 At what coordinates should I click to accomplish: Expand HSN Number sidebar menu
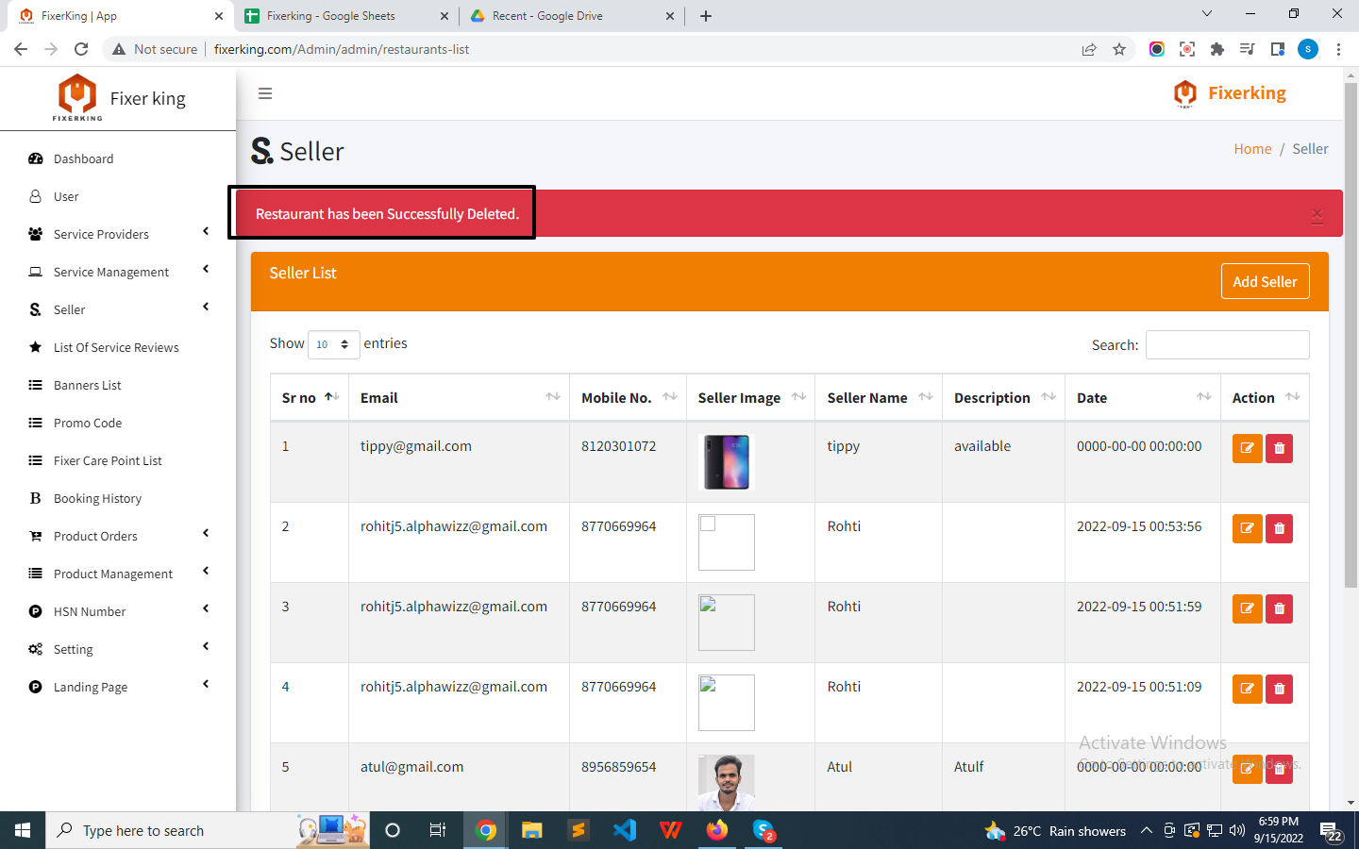(118, 611)
